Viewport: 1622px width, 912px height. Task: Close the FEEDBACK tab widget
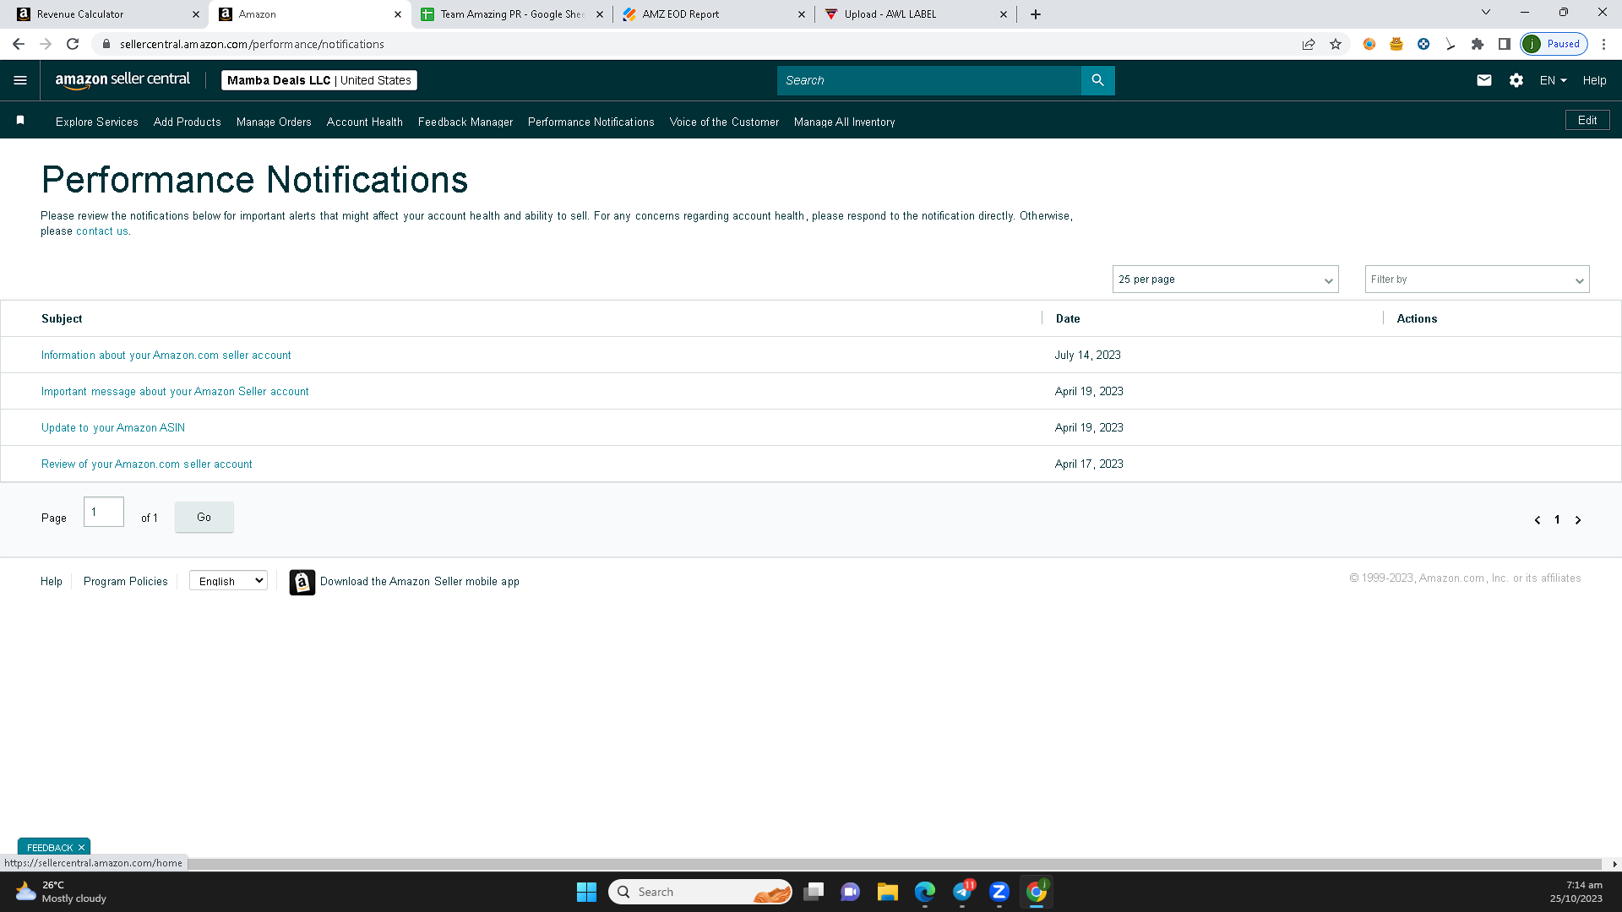pyautogui.click(x=81, y=847)
